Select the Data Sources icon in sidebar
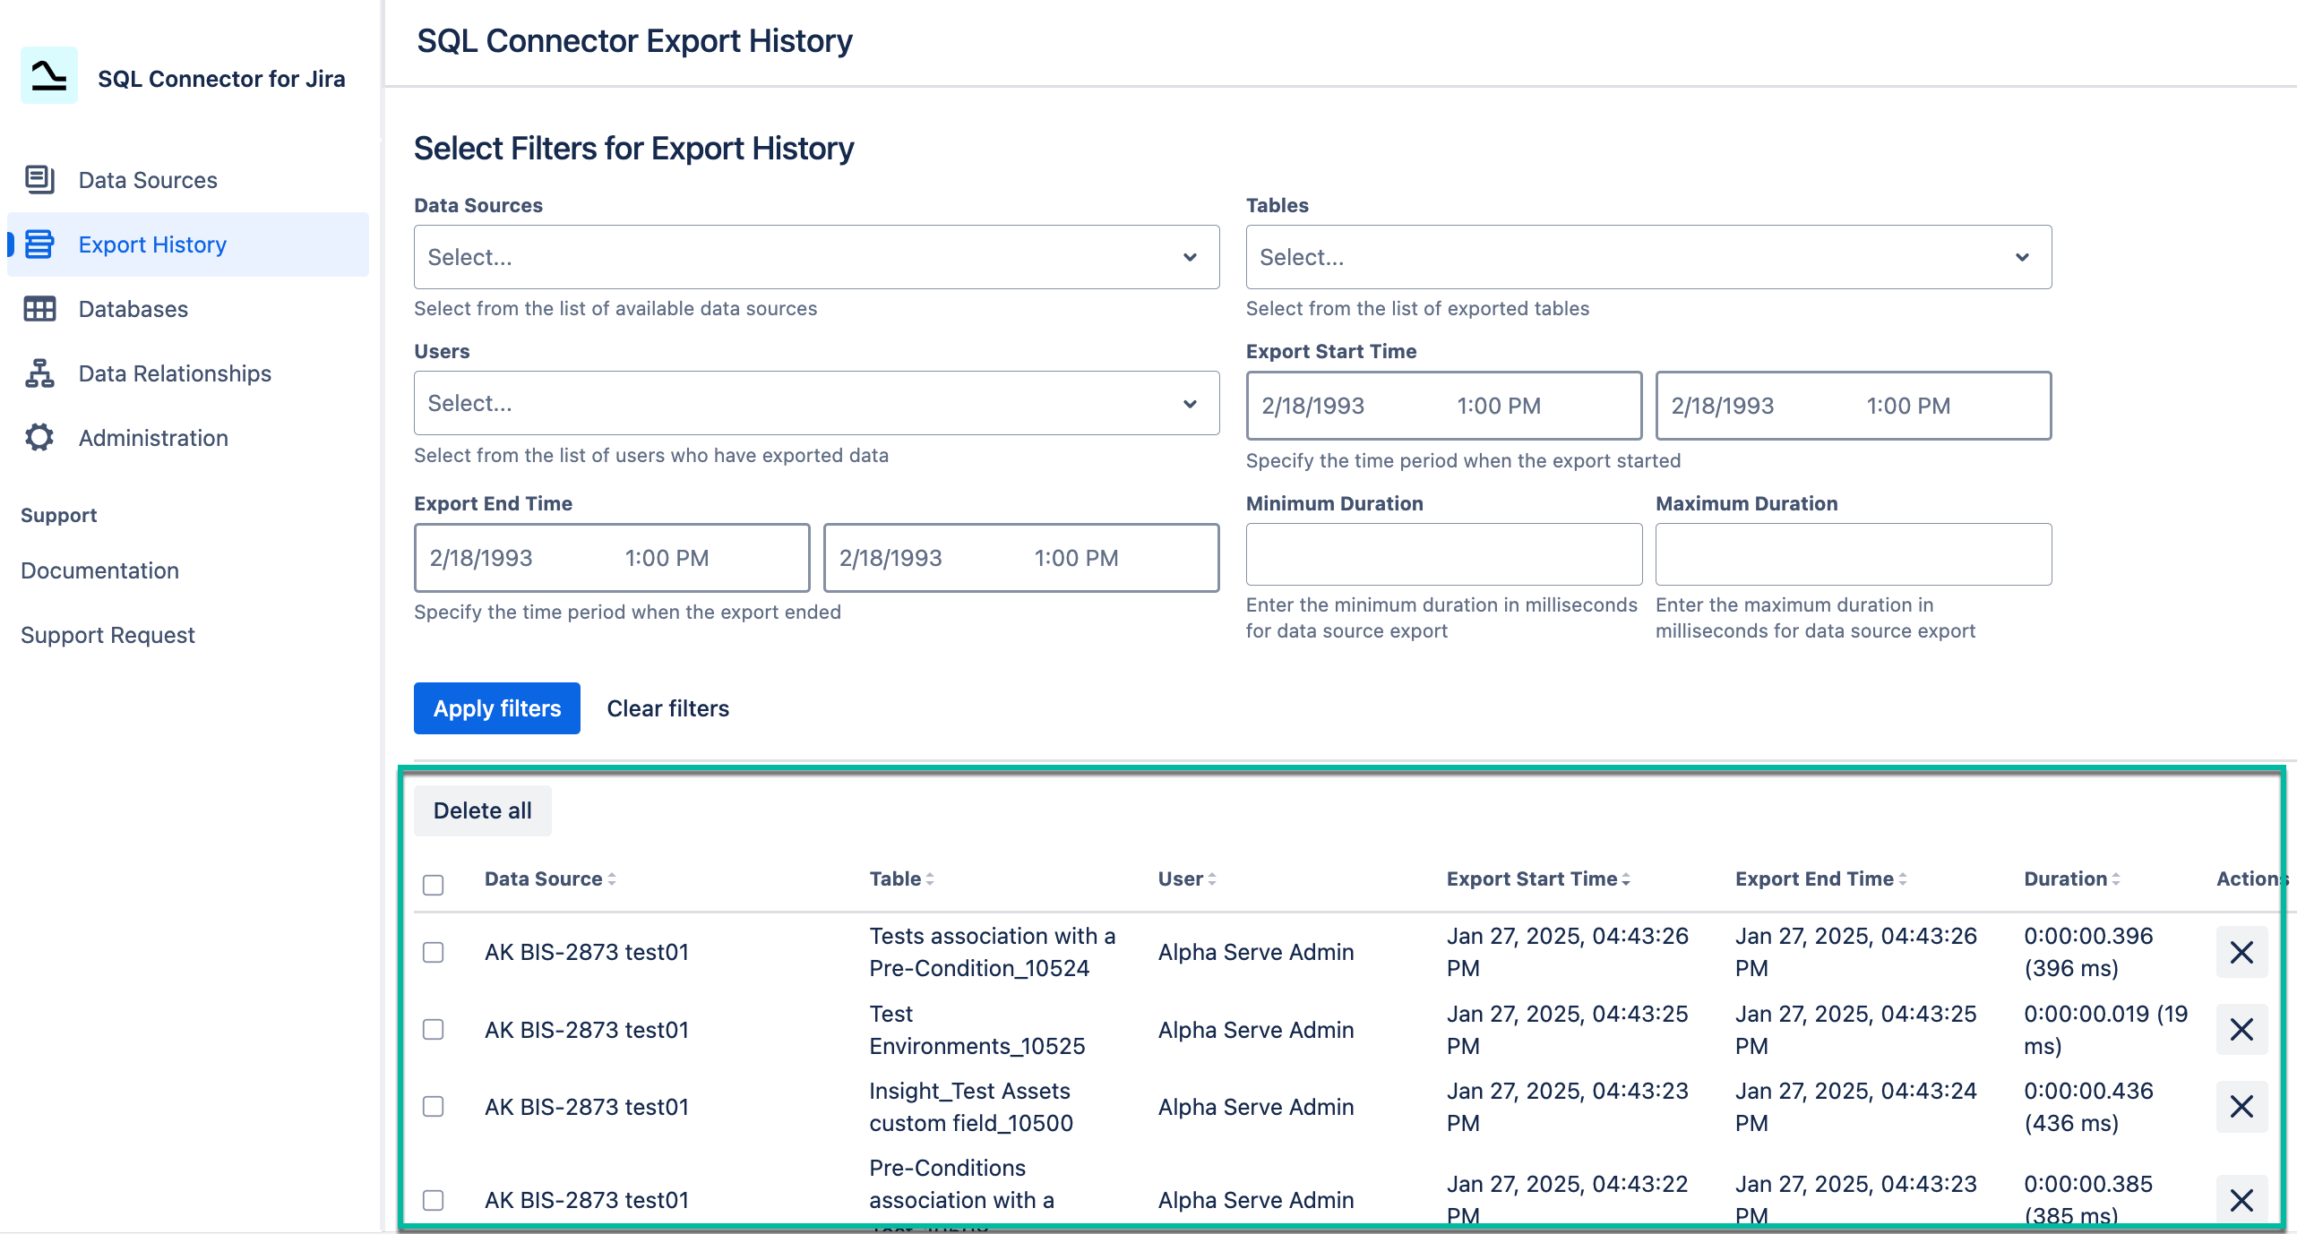The width and height of the screenshot is (2297, 1234). coord(39,178)
